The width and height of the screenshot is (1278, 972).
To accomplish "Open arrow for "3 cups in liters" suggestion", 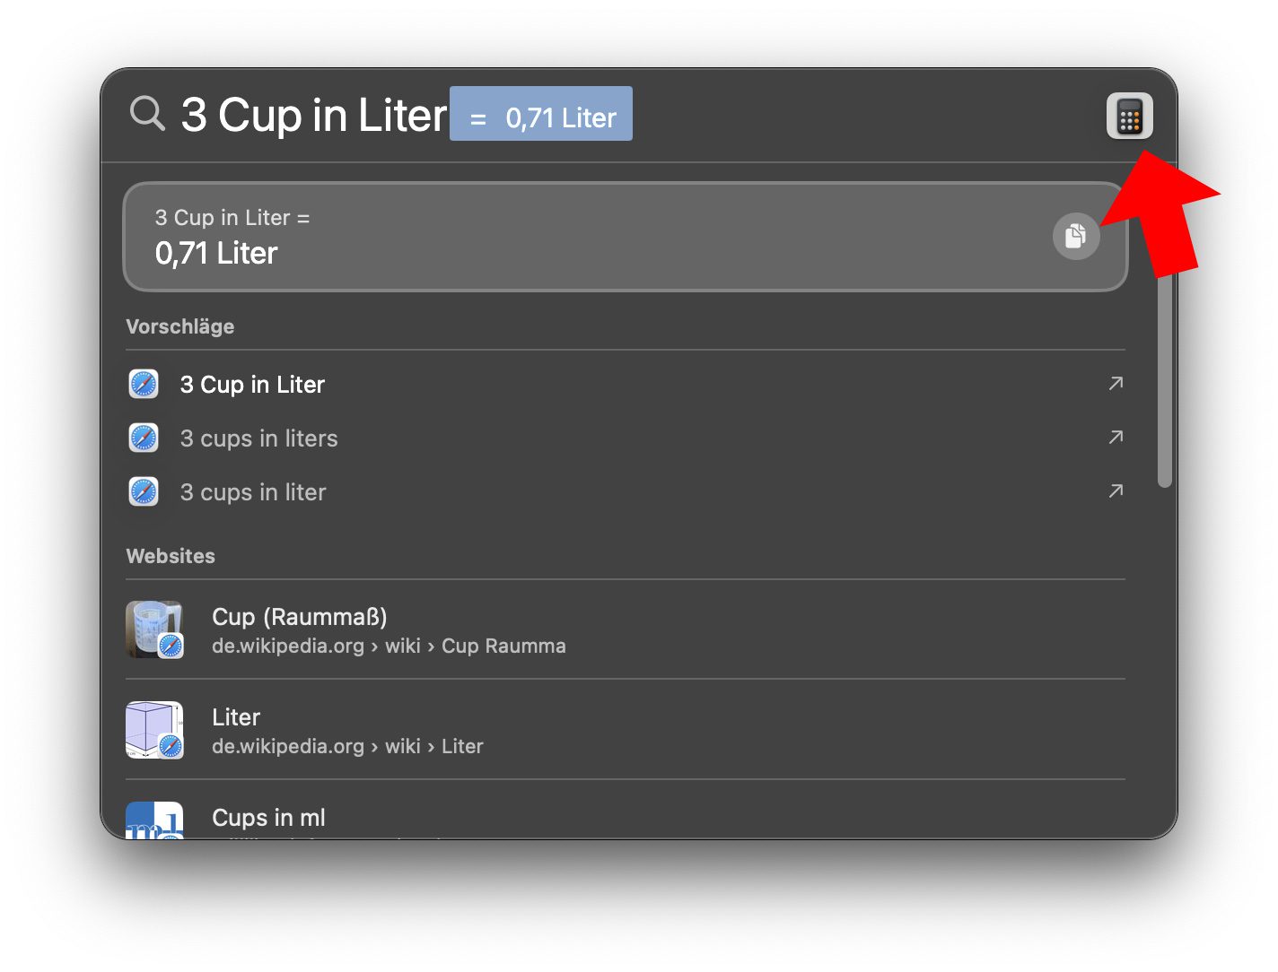I will point(1116,438).
